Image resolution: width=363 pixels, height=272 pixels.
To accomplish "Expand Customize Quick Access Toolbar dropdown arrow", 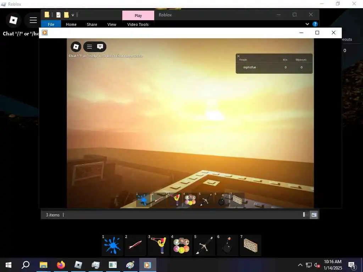I will [x=73, y=15].
